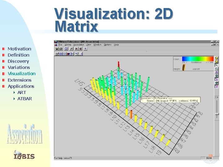Screen dimensions: 223x167
Task: Go to the Definition section link
Action: [x=19, y=55]
